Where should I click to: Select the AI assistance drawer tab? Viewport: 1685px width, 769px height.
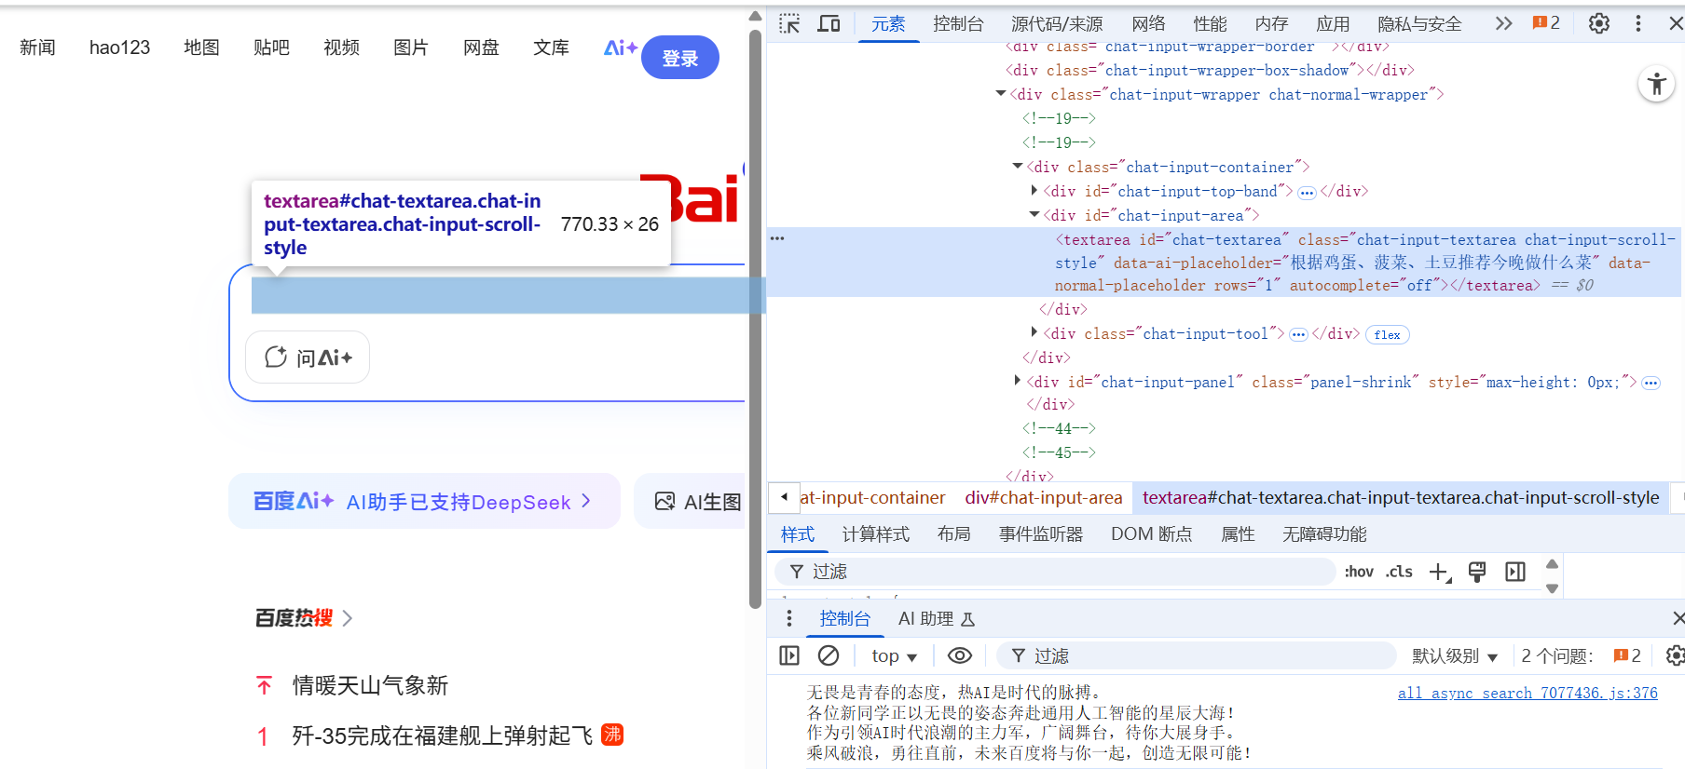click(936, 618)
